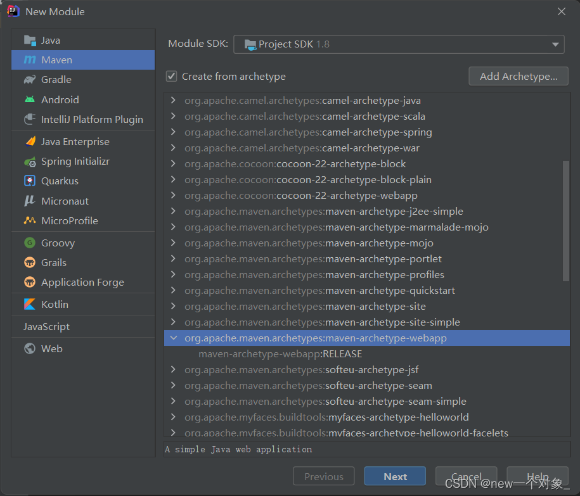Image resolution: width=580 pixels, height=496 pixels.
Task: Expand softeu-archetype-jsf node
Action: point(173,369)
